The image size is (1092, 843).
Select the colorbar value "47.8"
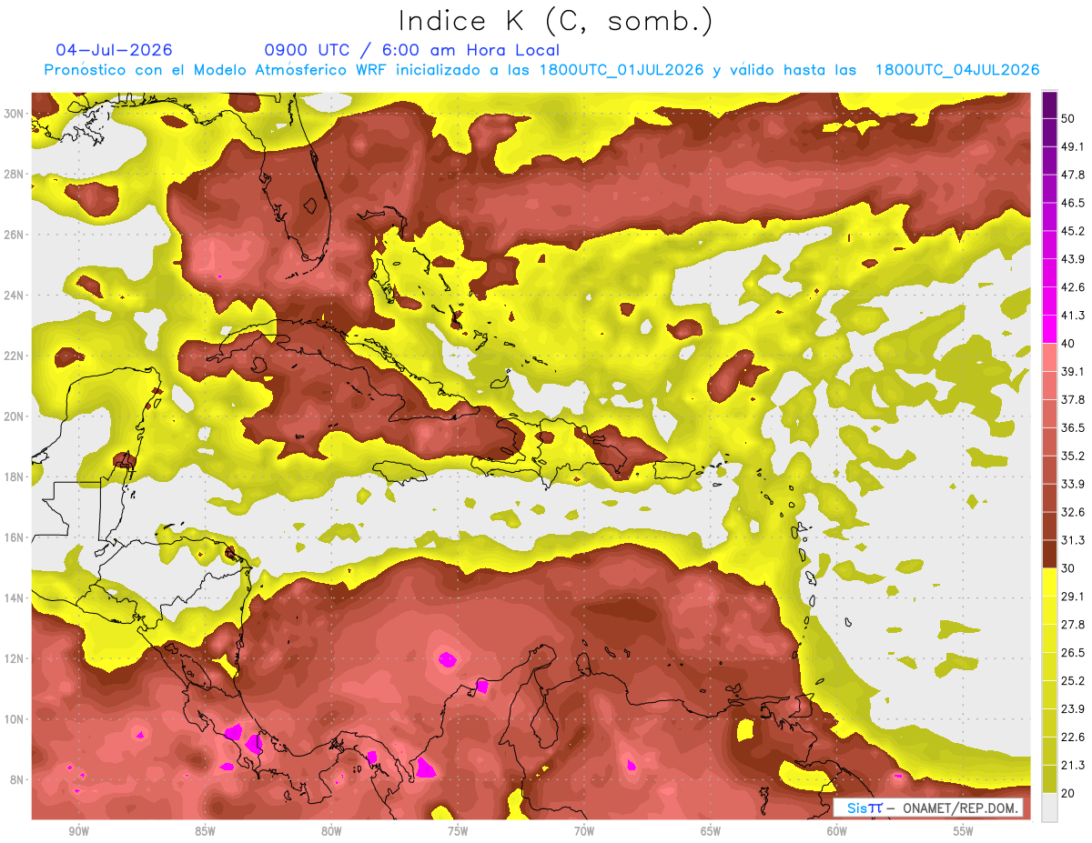pyautogui.click(x=1075, y=175)
